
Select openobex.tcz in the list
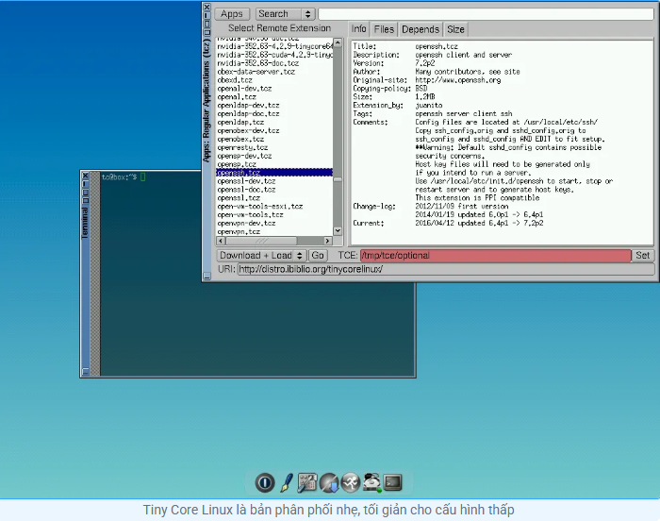pyautogui.click(x=274, y=139)
